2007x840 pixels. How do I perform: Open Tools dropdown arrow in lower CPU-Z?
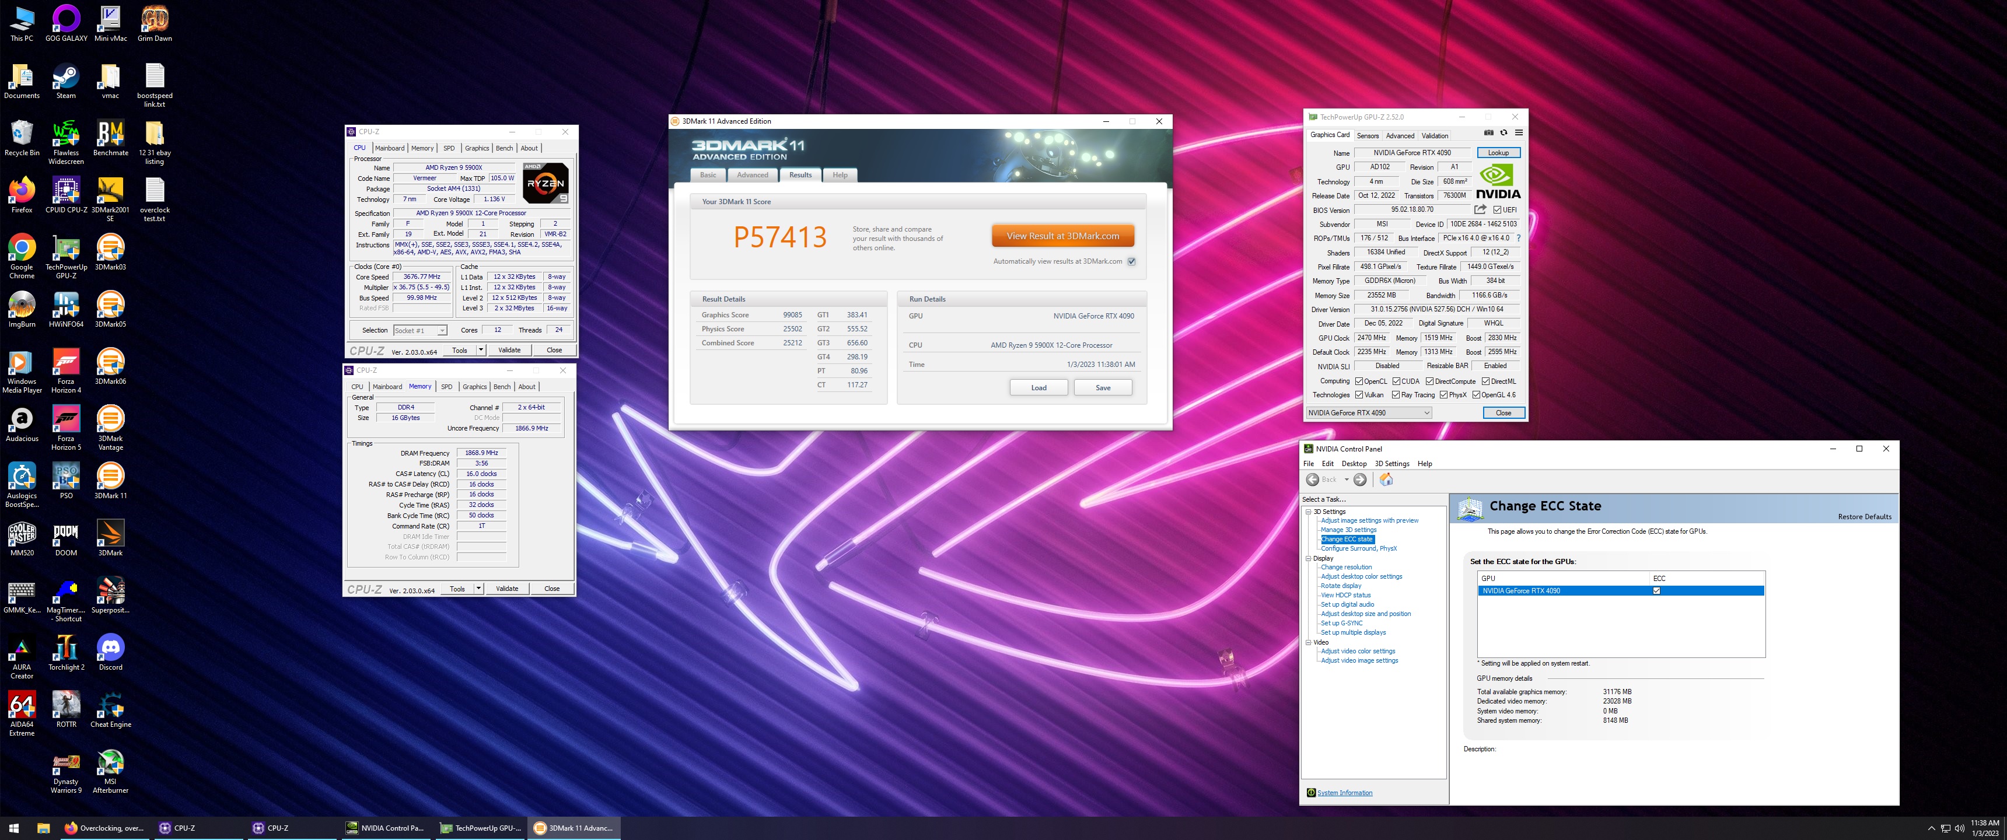(x=478, y=589)
